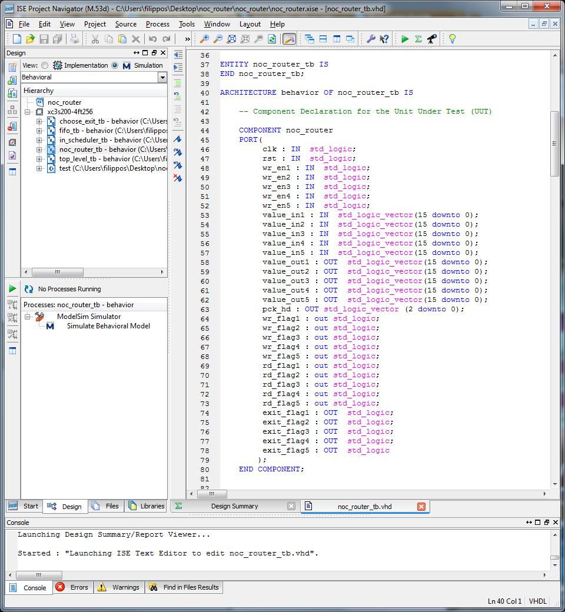Screen dimensions: 565x612
Task: Click the green Run toolbar arrow
Action: click(x=405, y=39)
